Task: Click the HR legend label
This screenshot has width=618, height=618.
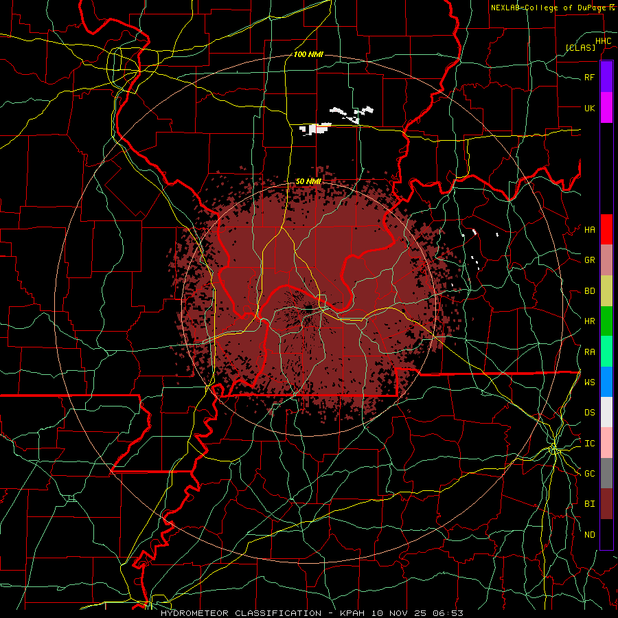Action: [590, 321]
